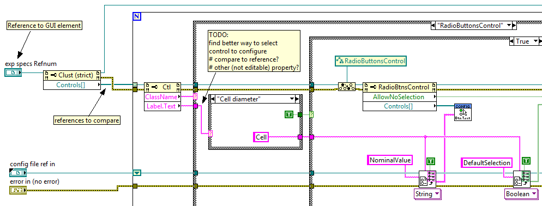Screen dimensions: 542x206
Task: Select the error in cluster terminal
Action: click(x=18, y=190)
